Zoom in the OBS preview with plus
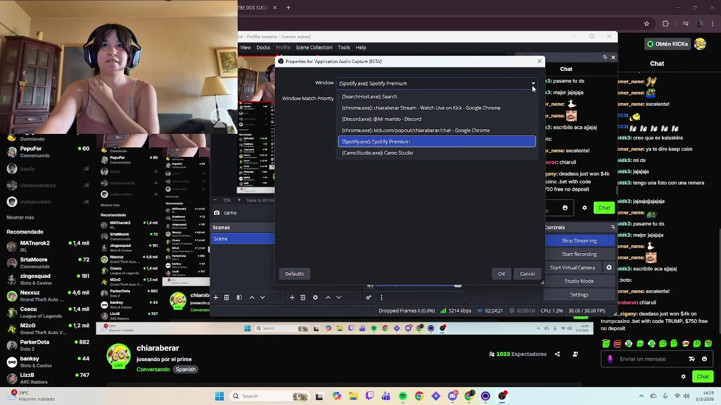The image size is (721, 405). click(239, 200)
